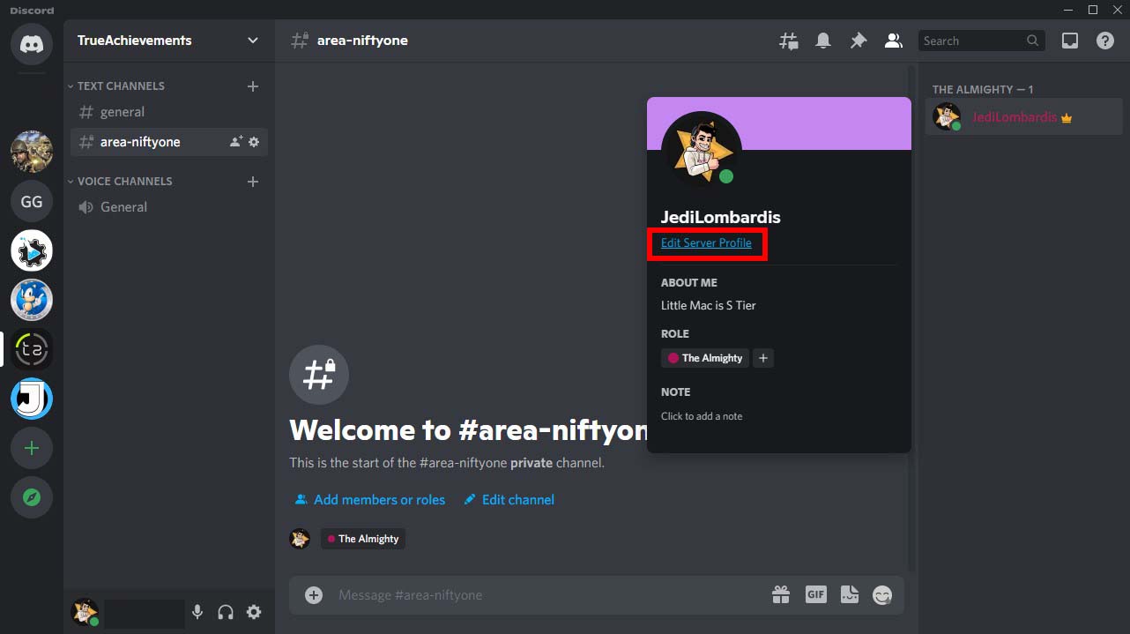Open the inbox icon
1130x634 pixels.
click(1069, 40)
